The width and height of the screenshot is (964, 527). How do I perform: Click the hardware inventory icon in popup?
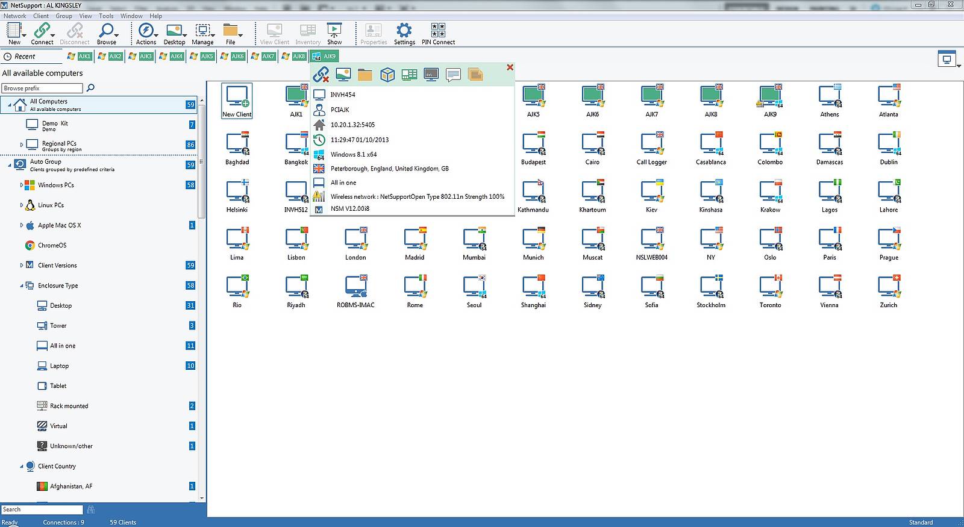409,75
